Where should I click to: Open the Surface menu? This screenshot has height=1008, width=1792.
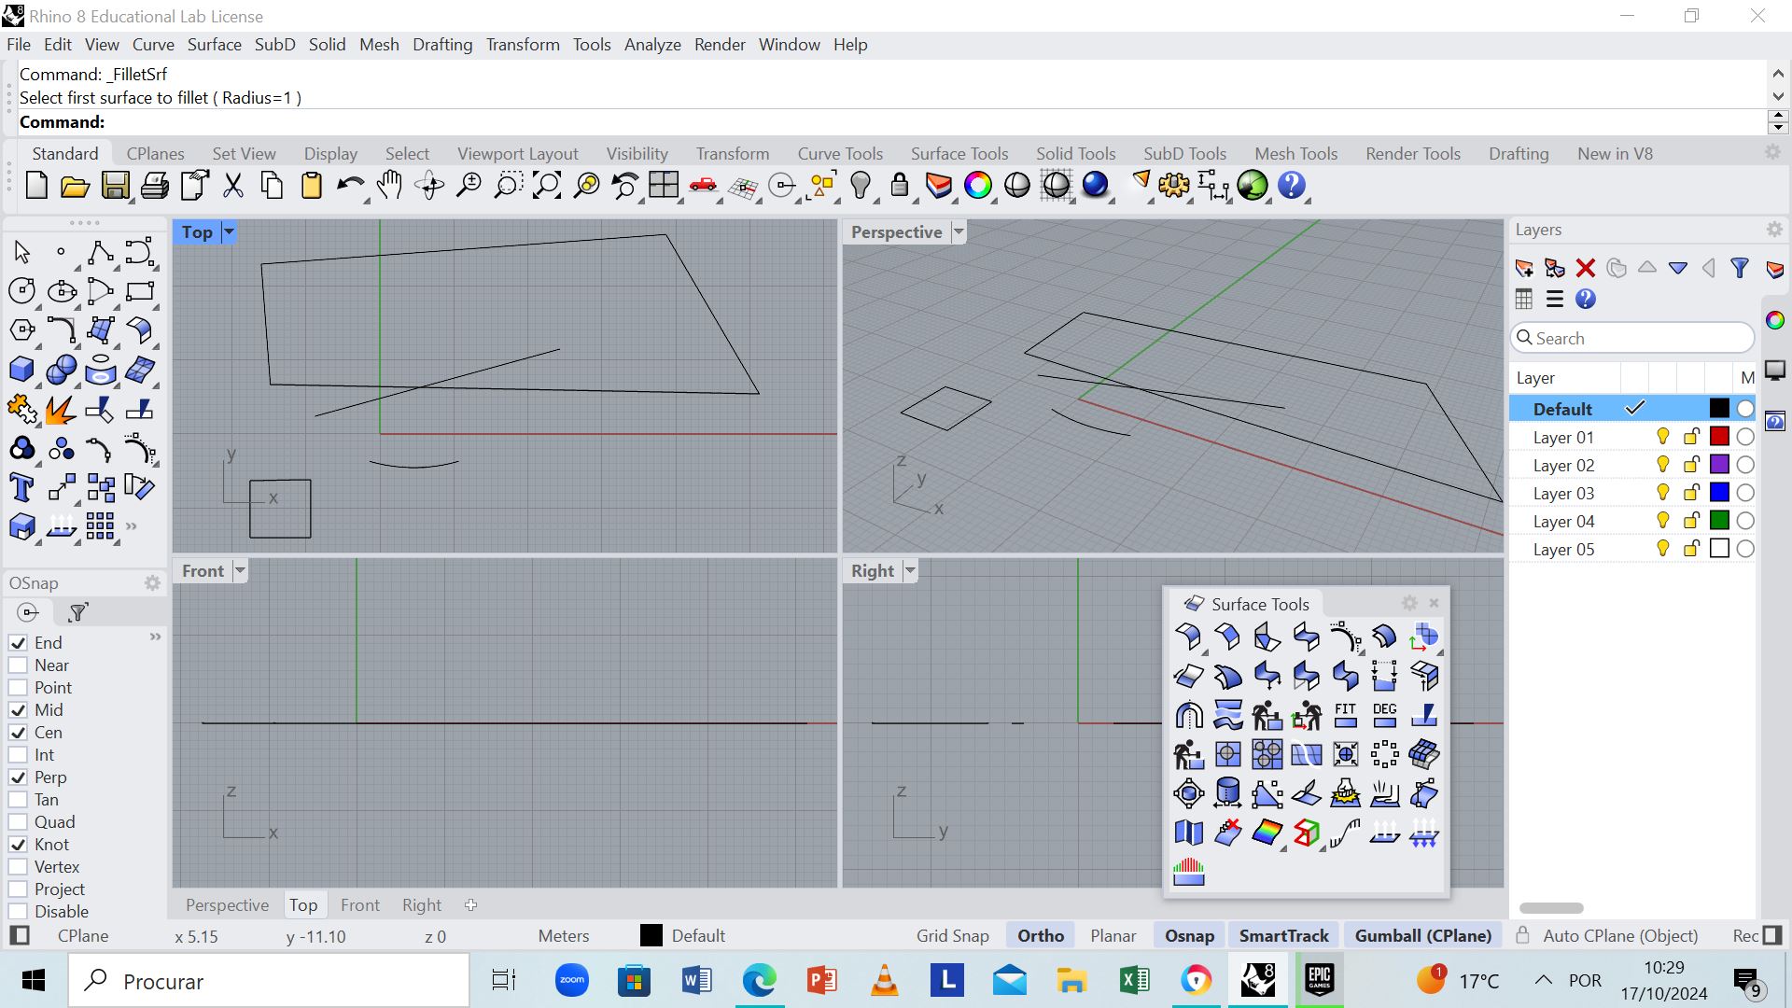(x=213, y=44)
